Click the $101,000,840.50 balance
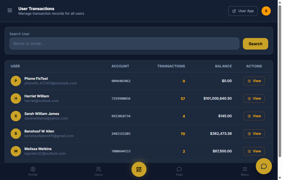This screenshot has width=282, height=180. pyautogui.click(x=218, y=98)
